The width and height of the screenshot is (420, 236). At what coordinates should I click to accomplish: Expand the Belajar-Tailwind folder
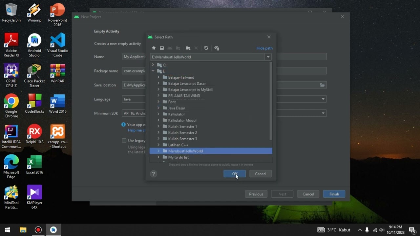[158, 77]
